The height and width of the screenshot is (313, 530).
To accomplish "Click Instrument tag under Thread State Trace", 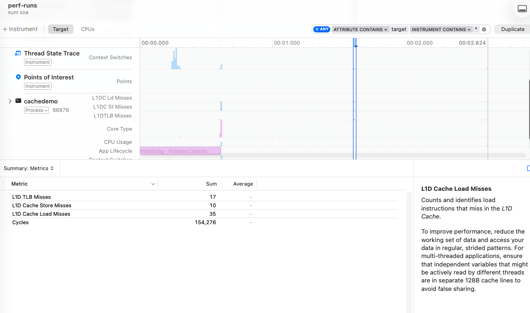I will 38,62.
